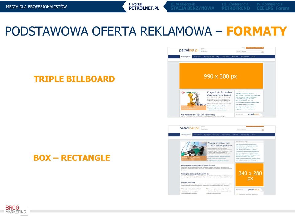
Task: Click the search button icon in top screenshot
Action: pos(262,52)
